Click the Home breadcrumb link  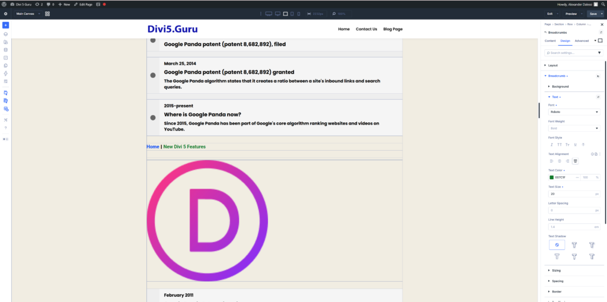pyautogui.click(x=153, y=147)
